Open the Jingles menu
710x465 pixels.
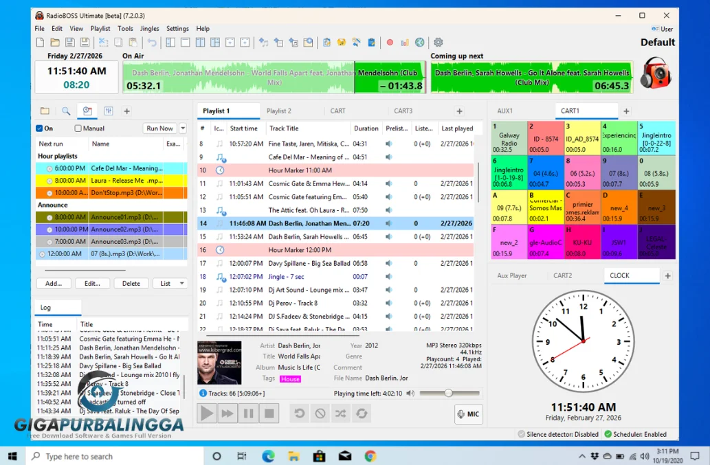click(x=149, y=28)
